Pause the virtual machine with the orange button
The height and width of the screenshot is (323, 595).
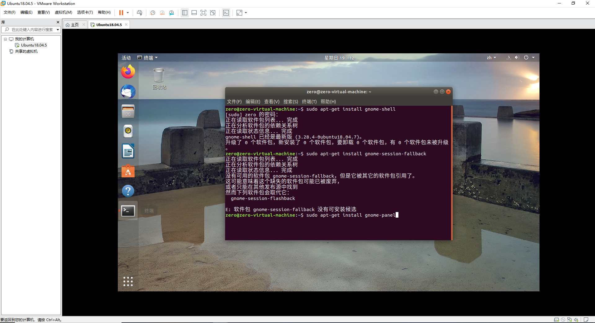(121, 13)
